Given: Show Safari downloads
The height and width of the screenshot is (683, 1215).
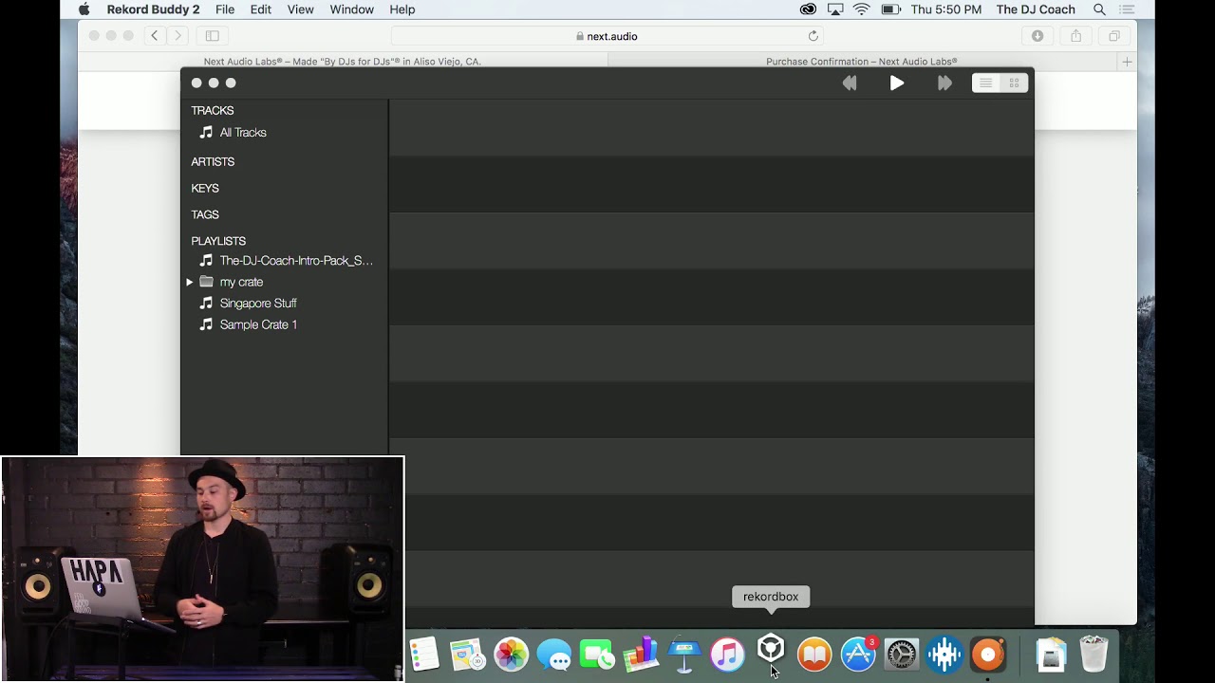Looking at the screenshot, I should (1037, 36).
